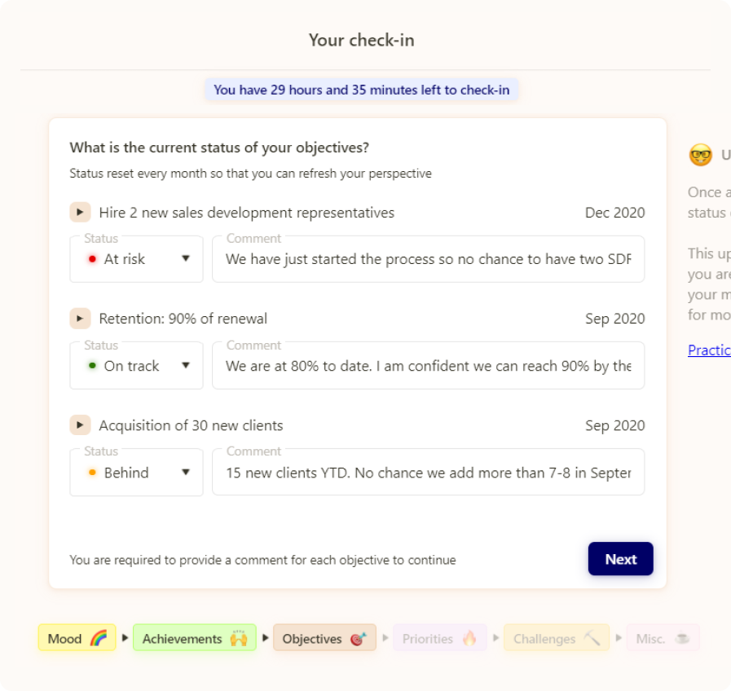Viewport: 731px width, 691px height.
Task: Click the red At risk status dot
Action: point(92,259)
